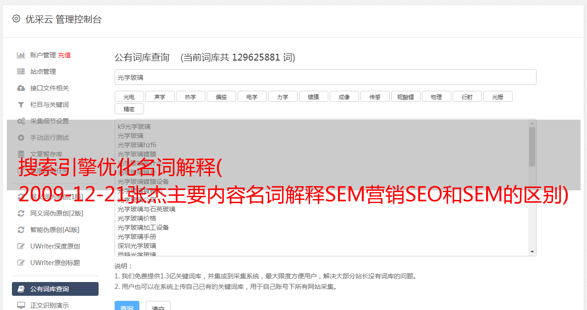Viewport: 587px width, 310px height.
Task: Click the 清空 clear button
Action: 158,307
